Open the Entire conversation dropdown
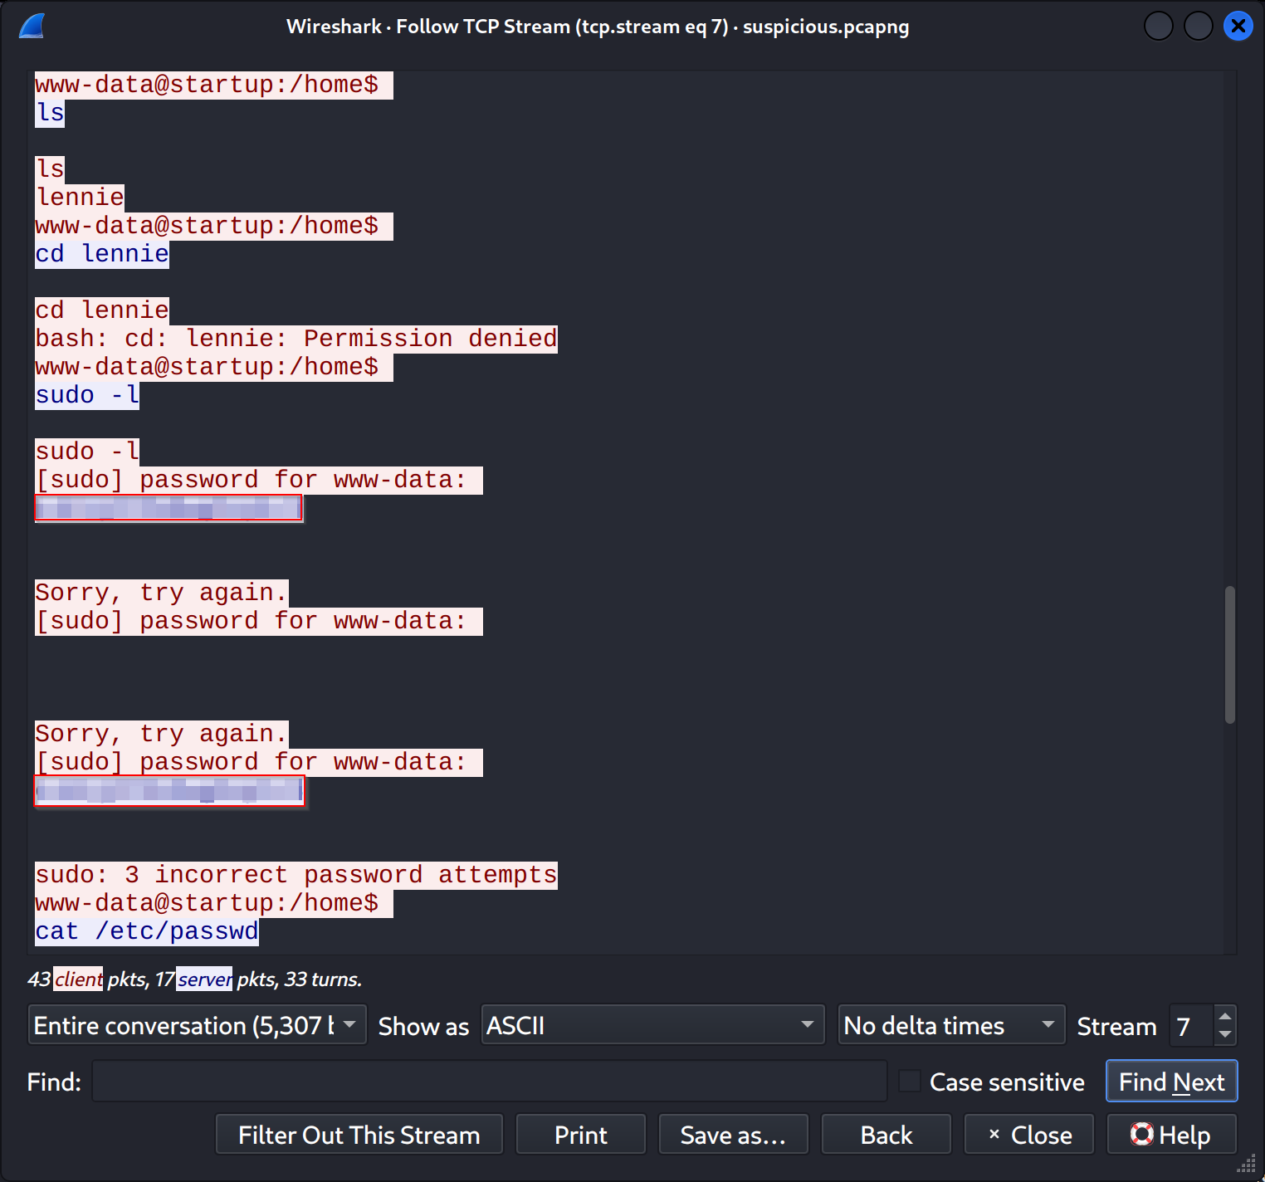The image size is (1265, 1182). (197, 1025)
